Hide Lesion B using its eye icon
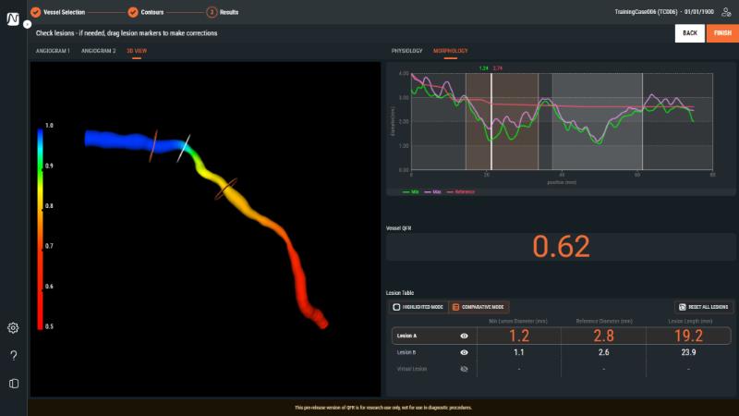 (464, 352)
